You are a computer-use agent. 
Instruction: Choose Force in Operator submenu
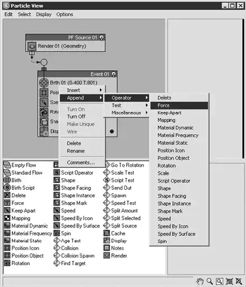[179, 106]
